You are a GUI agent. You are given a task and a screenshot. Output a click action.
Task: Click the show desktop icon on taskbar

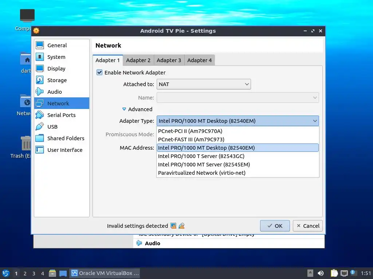click(x=63, y=273)
